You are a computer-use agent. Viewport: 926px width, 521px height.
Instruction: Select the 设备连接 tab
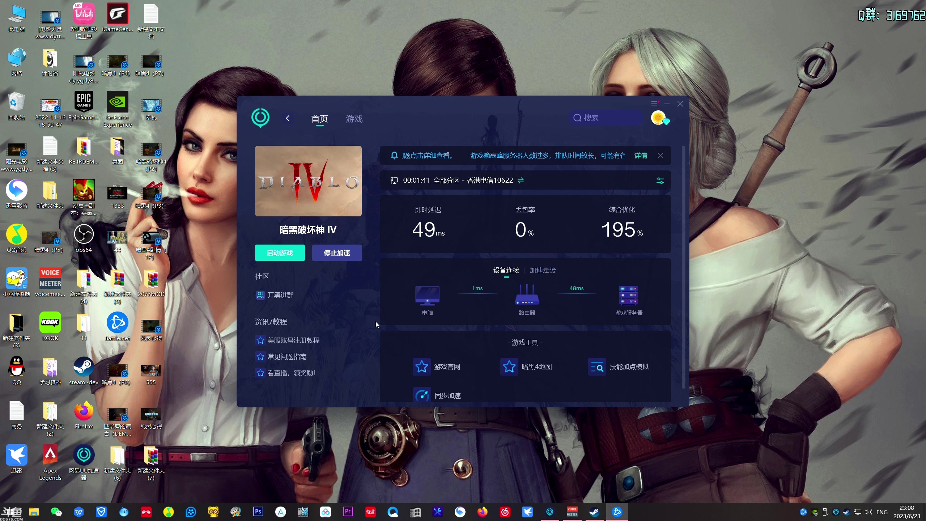point(506,270)
